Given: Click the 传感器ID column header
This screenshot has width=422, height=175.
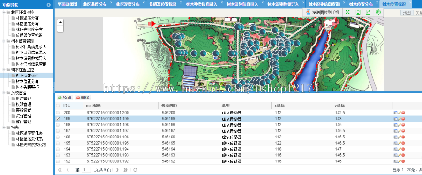Looking at the screenshot, I should coord(189,106).
